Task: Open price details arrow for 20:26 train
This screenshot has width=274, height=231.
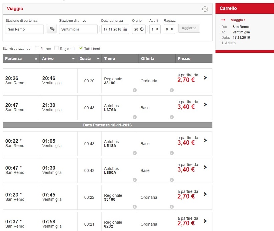Action: (x=205, y=78)
